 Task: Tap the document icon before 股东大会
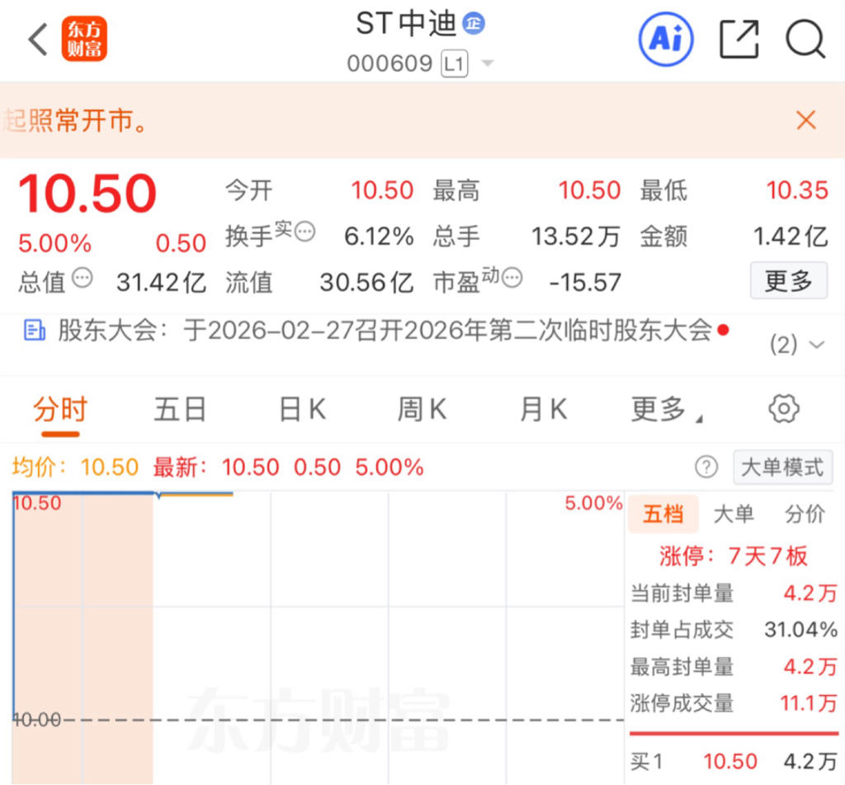[35, 330]
